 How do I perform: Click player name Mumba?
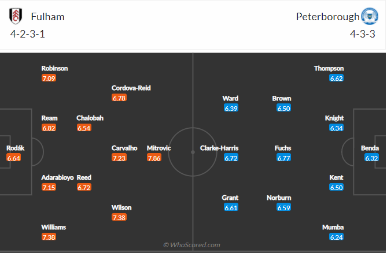tap(333, 227)
